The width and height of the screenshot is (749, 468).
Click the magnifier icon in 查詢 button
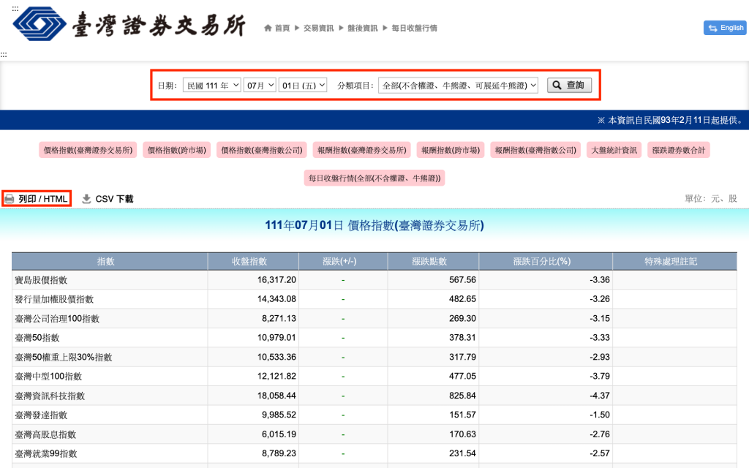(x=557, y=86)
